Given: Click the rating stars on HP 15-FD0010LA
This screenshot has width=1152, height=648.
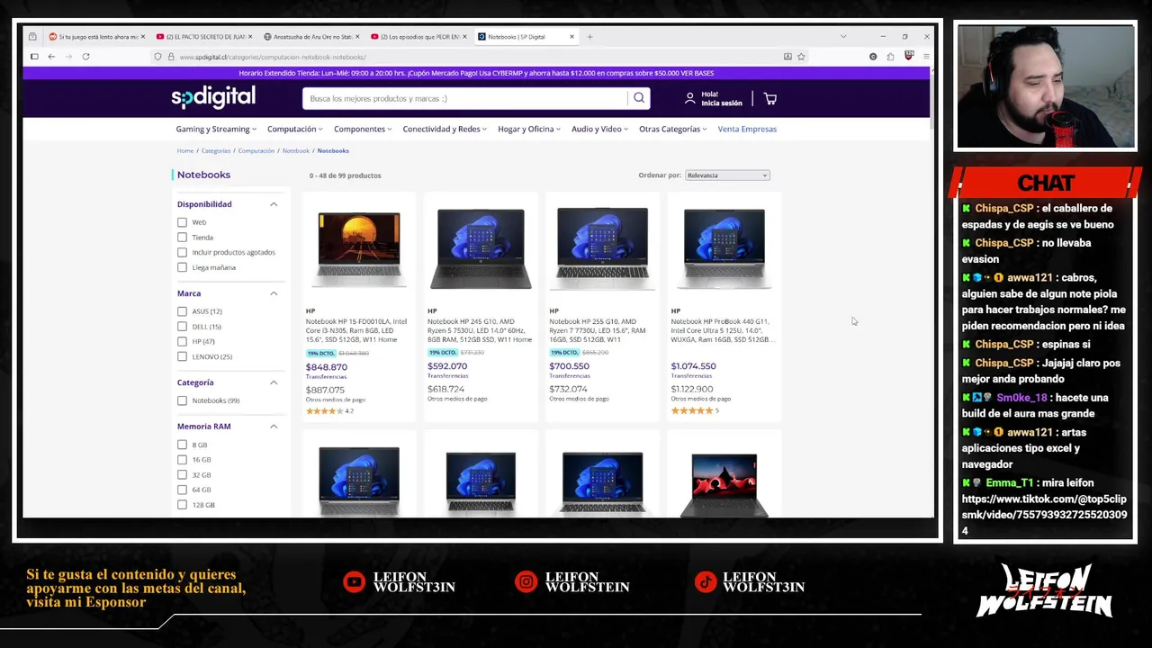Looking at the screenshot, I should (324, 411).
